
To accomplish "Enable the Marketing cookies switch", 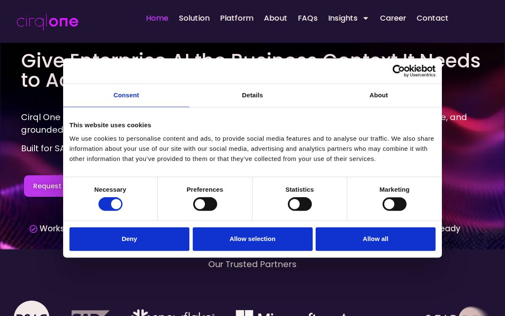I will (394, 204).
